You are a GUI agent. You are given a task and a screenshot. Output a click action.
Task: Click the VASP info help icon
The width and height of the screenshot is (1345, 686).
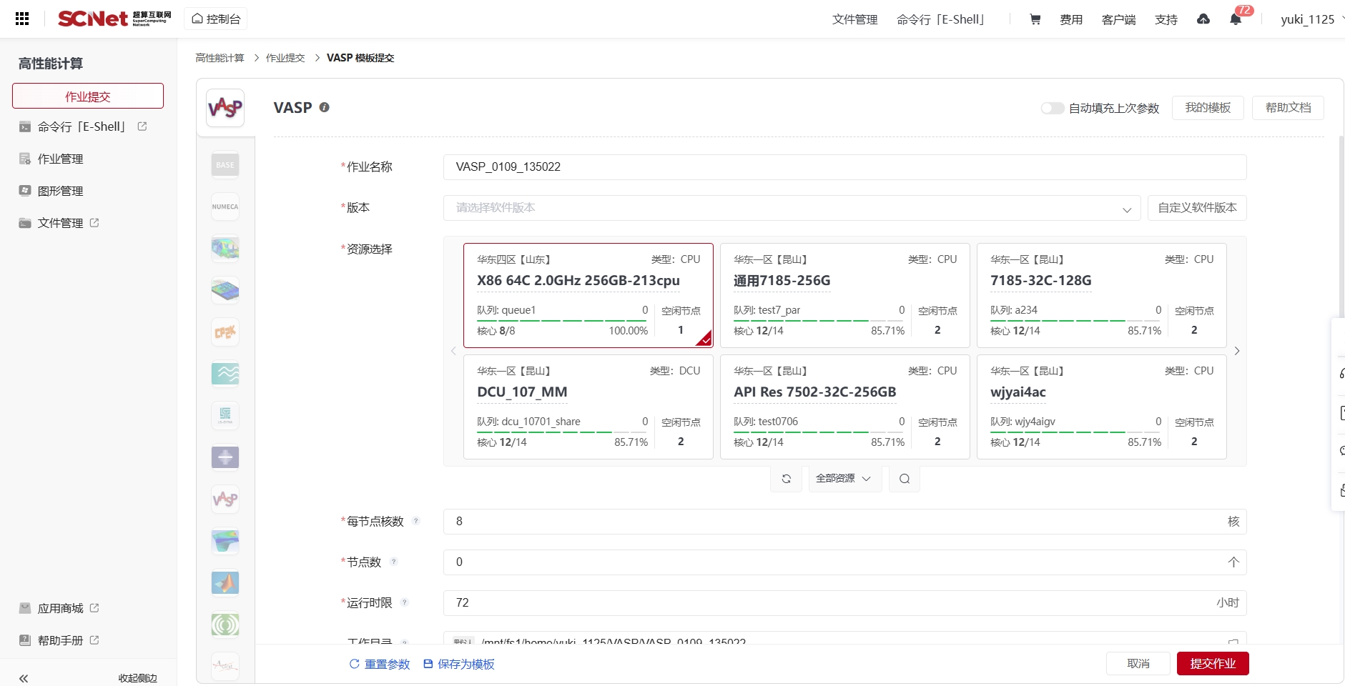[x=324, y=107]
